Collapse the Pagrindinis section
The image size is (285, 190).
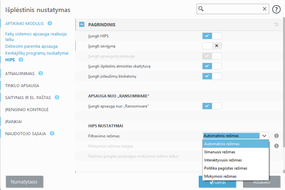coord(82,24)
